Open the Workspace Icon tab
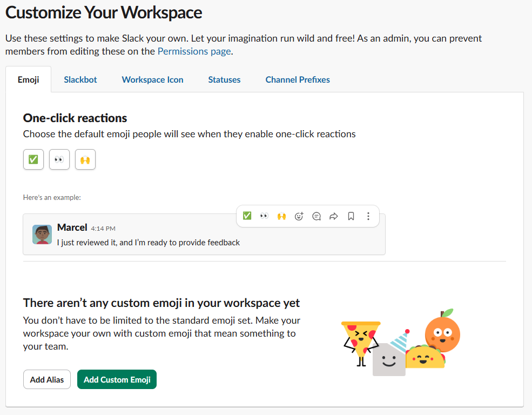Screen dimensions: 532x415 tap(152, 79)
